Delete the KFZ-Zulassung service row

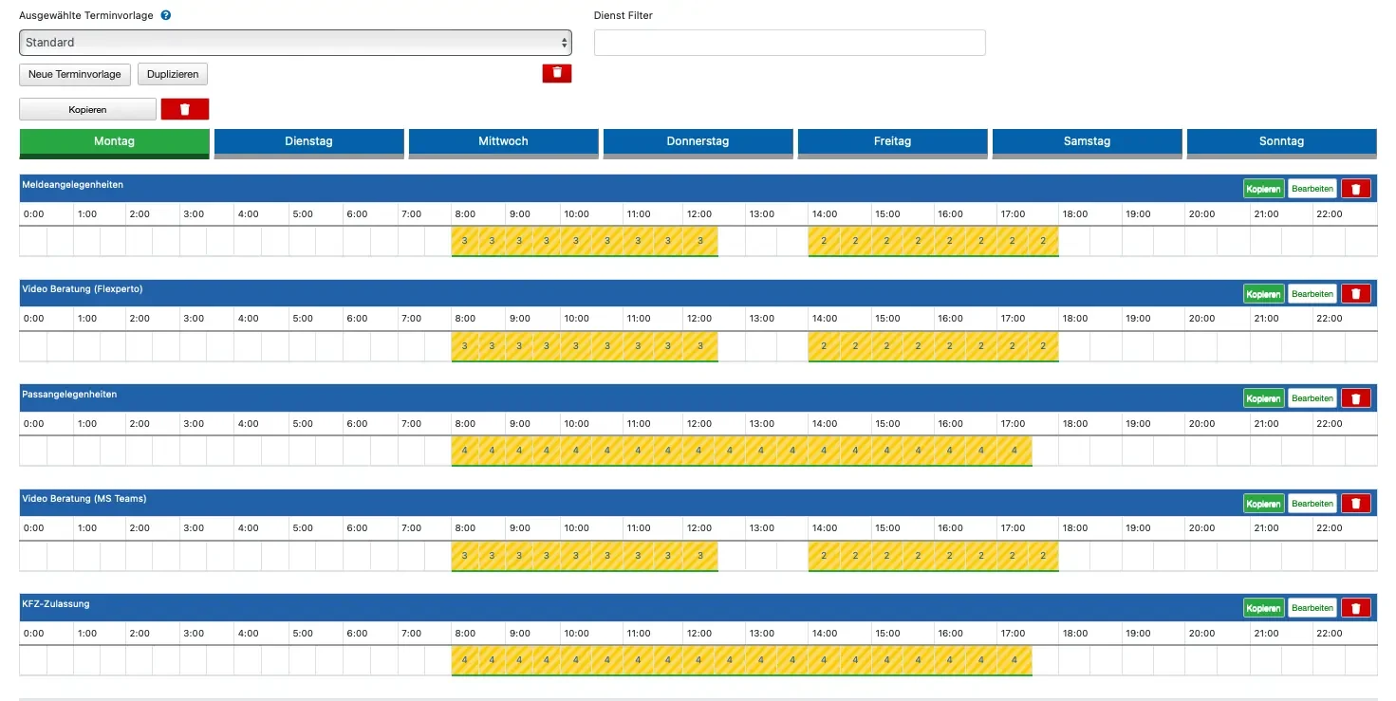click(1355, 608)
